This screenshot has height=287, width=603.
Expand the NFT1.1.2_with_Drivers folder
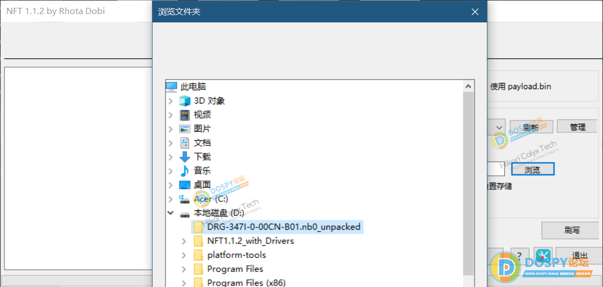pos(184,241)
